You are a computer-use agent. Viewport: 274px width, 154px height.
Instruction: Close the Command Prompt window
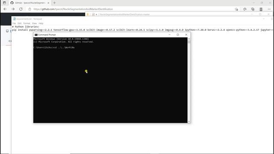186,35
